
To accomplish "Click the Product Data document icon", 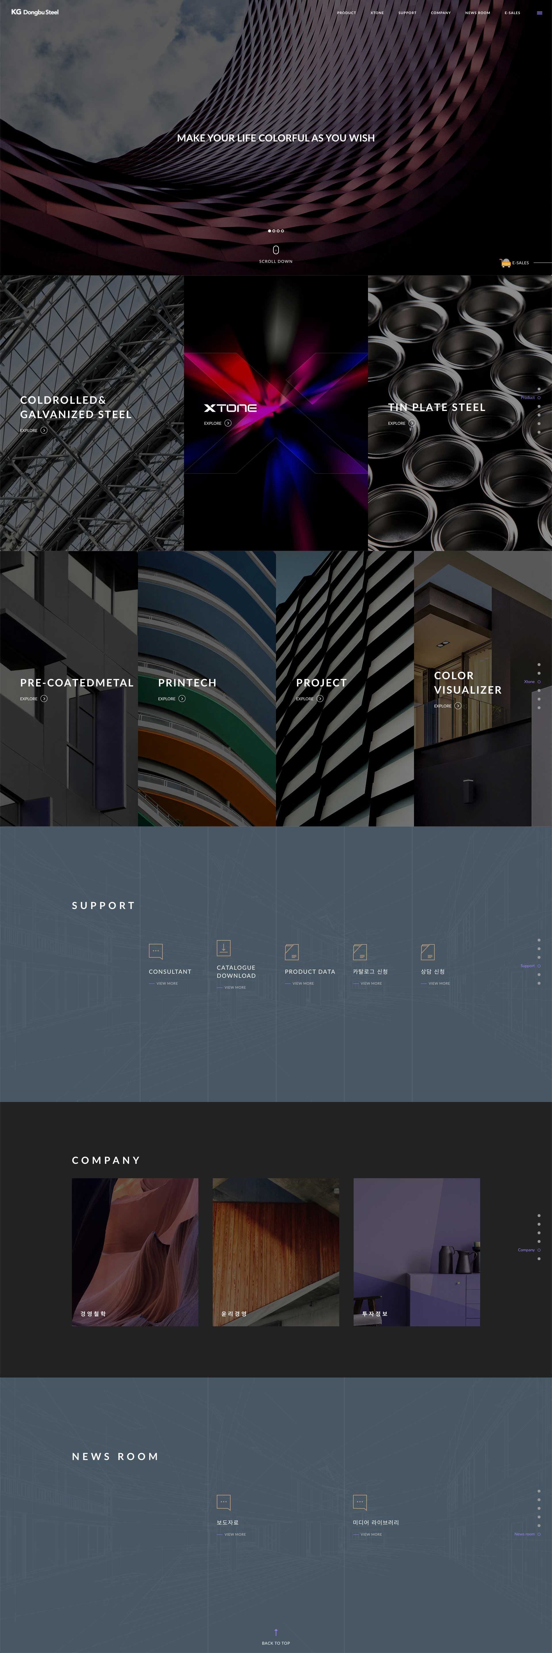I will tap(292, 952).
